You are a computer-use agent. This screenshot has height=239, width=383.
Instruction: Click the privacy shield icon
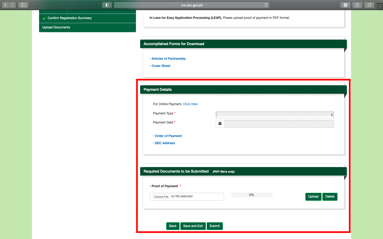pyautogui.click(x=107, y=5)
